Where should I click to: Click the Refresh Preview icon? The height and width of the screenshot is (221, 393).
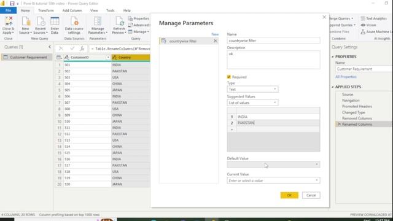tap(119, 21)
